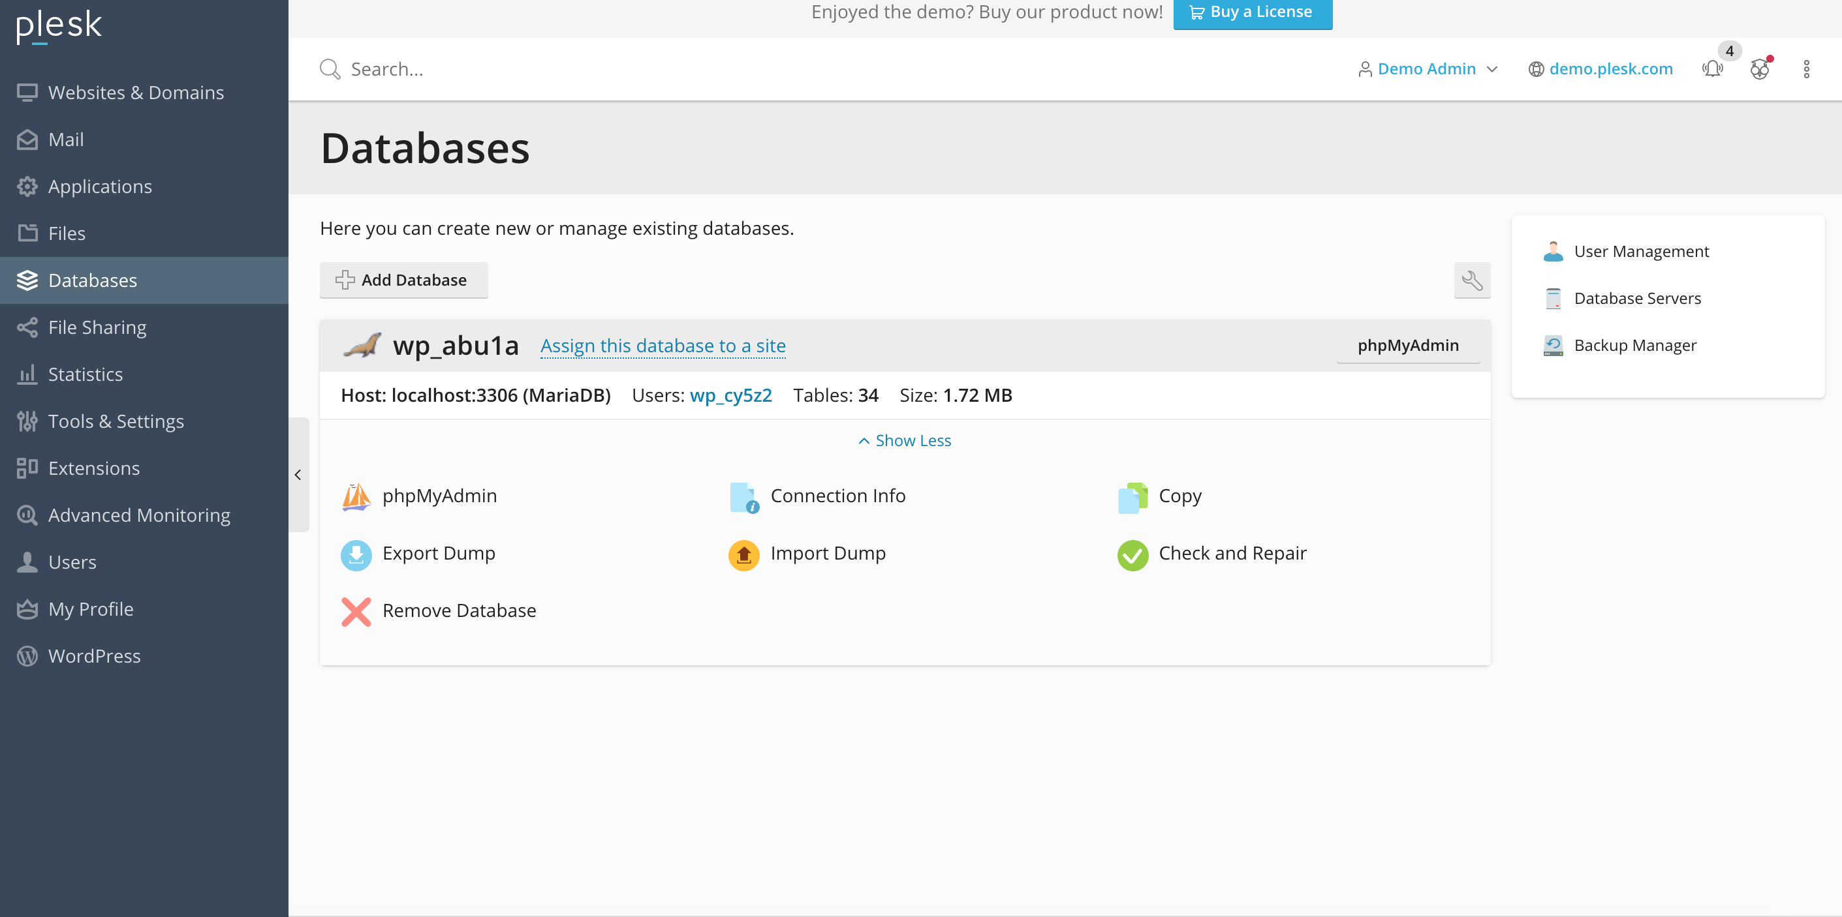Select Remove Database
This screenshot has width=1842, height=917.
(x=459, y=610)
